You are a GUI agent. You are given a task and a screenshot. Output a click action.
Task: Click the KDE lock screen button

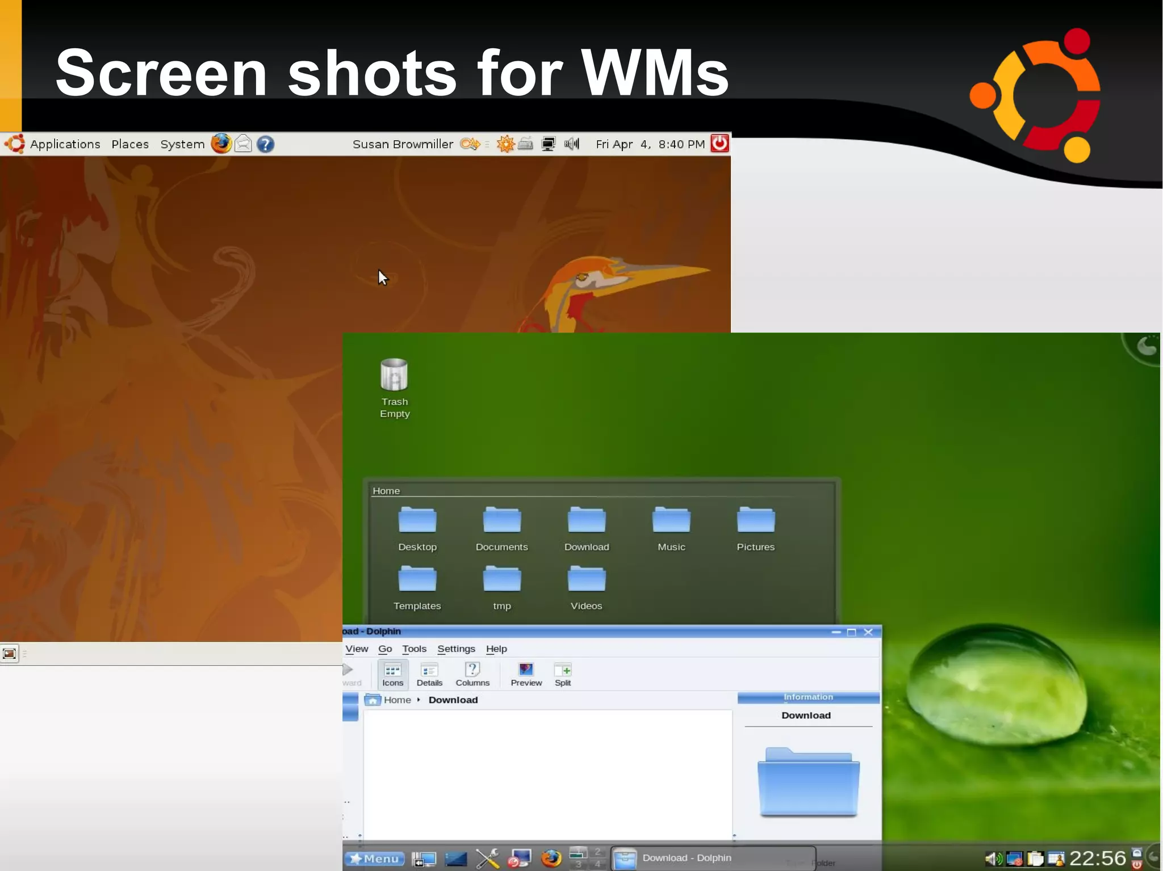1137,852
